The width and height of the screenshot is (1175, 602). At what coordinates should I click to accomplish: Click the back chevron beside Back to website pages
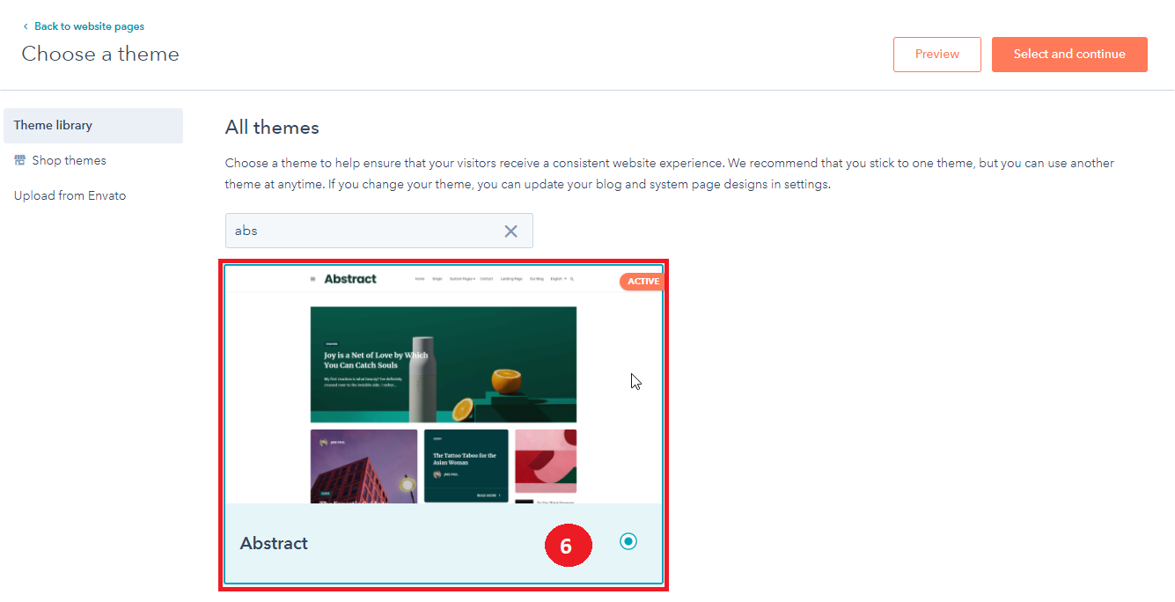point(26,26)
